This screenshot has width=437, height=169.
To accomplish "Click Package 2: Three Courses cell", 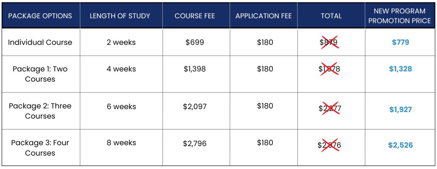I will [40, 111].
